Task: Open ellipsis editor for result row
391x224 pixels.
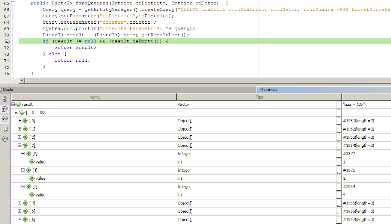Action: coord(339,105)
